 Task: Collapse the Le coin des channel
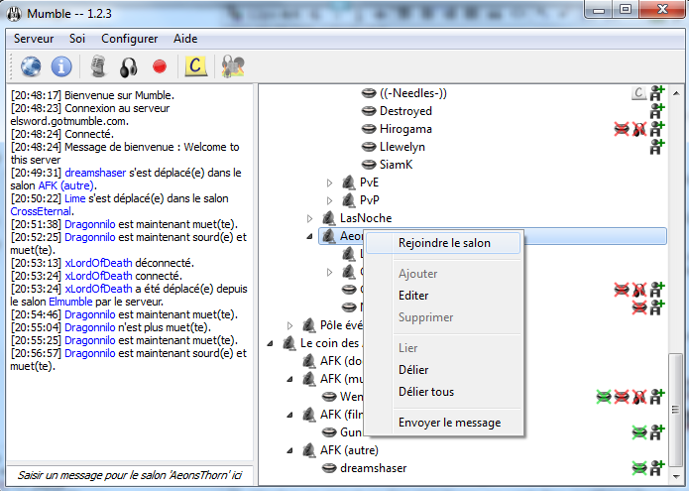pos(271,343)
